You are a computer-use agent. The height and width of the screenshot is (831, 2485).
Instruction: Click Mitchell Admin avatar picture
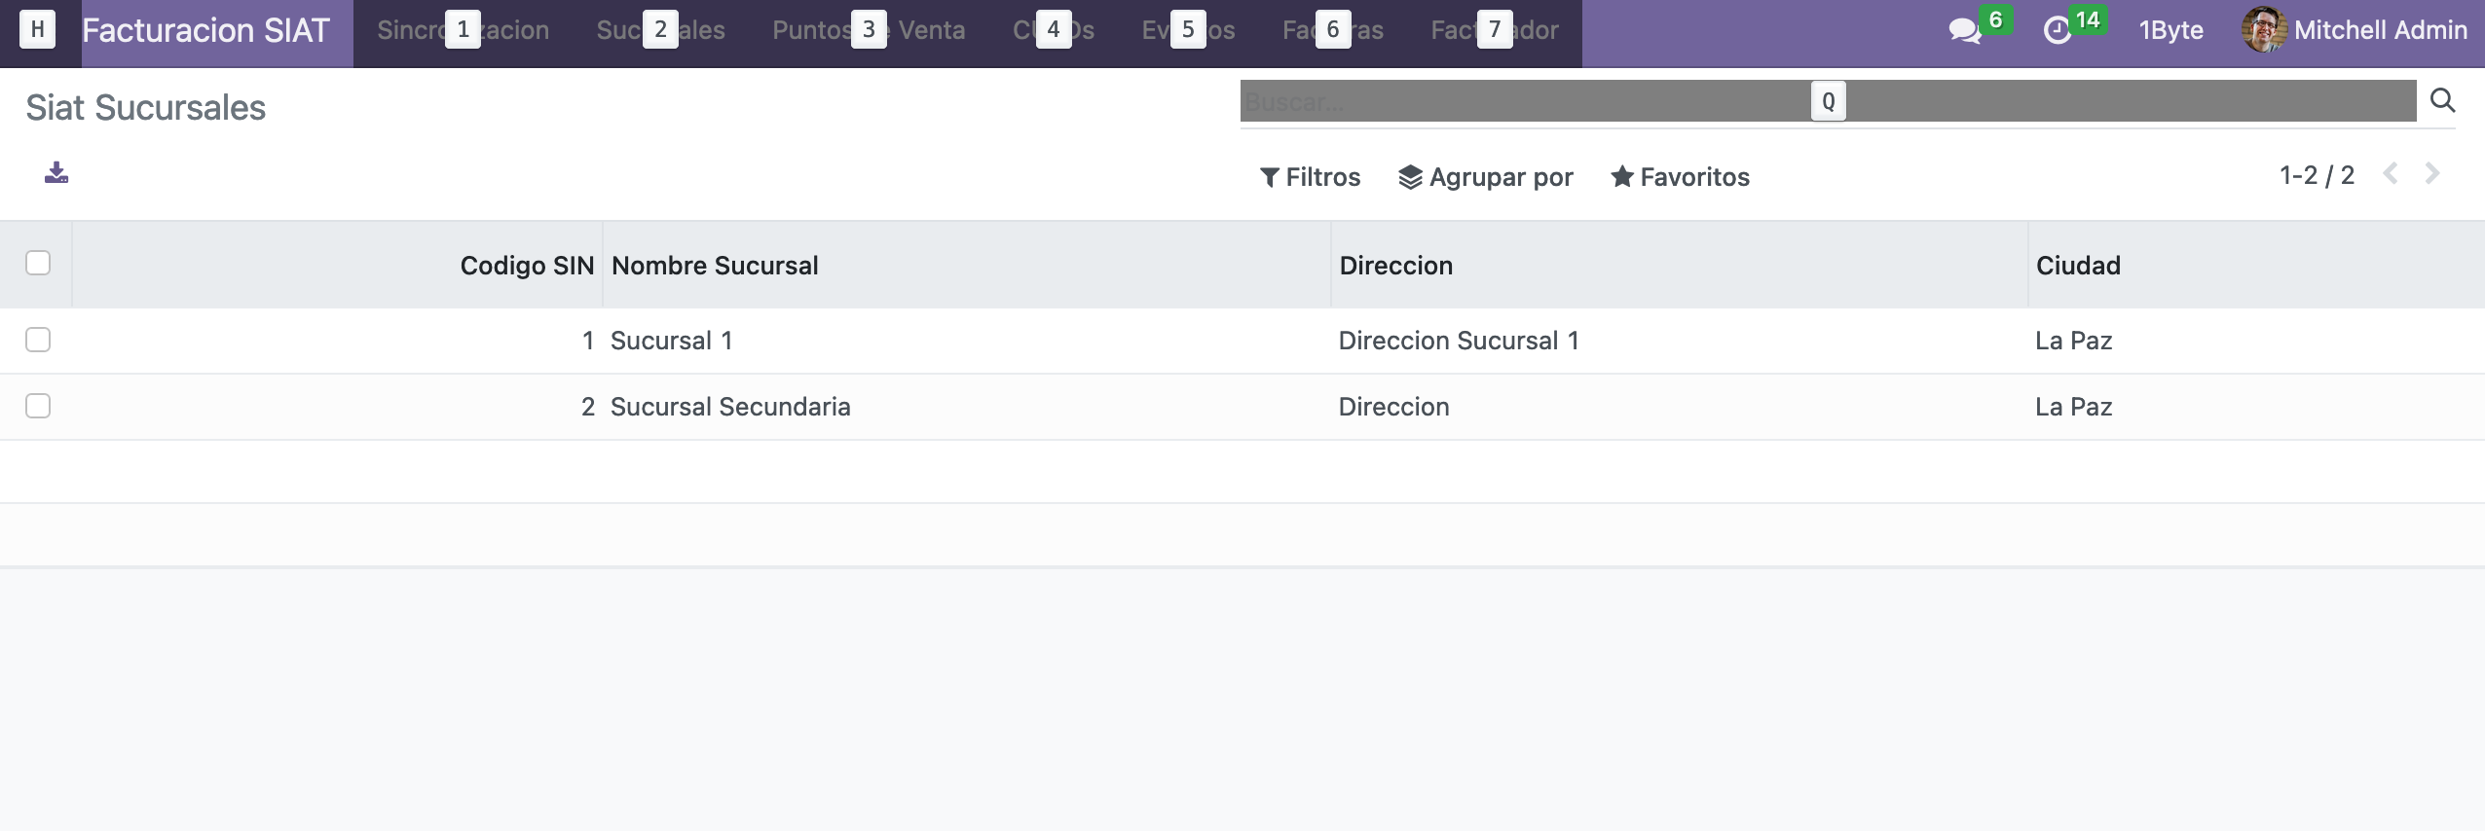pos(2263,30)
